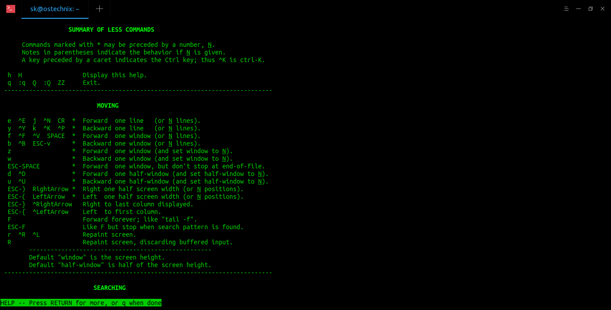Viewport: 611px width, 310px height.
Task: Click the Display this help line
Action: point(115,75)
